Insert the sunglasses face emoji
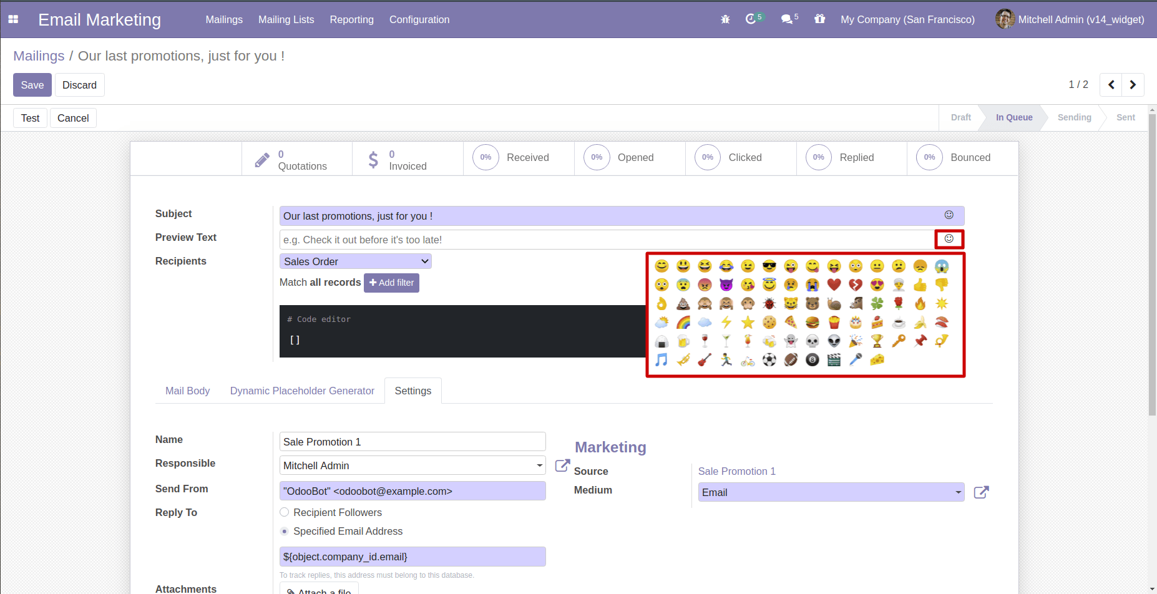Viewport: 1157px width, 594px height. tap(769, 266)
